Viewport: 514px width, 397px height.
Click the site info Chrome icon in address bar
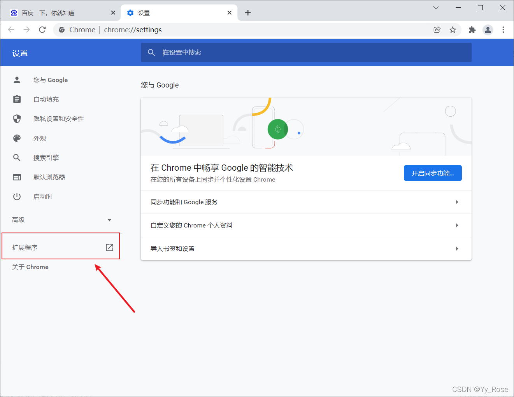pos(61,30)
